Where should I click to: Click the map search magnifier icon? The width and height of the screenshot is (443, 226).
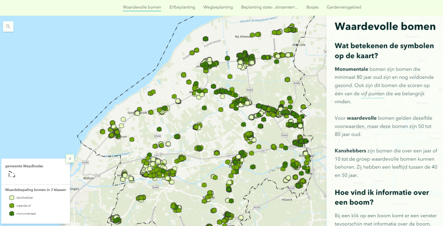tap(8, 26)
